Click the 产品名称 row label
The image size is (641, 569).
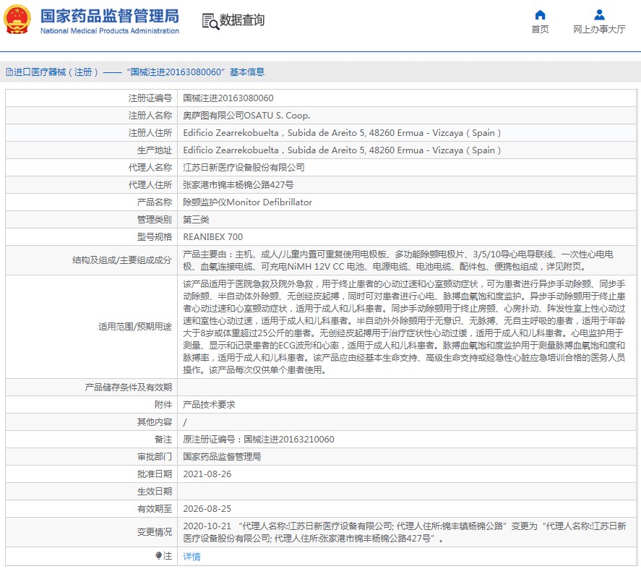coord(155,202)
